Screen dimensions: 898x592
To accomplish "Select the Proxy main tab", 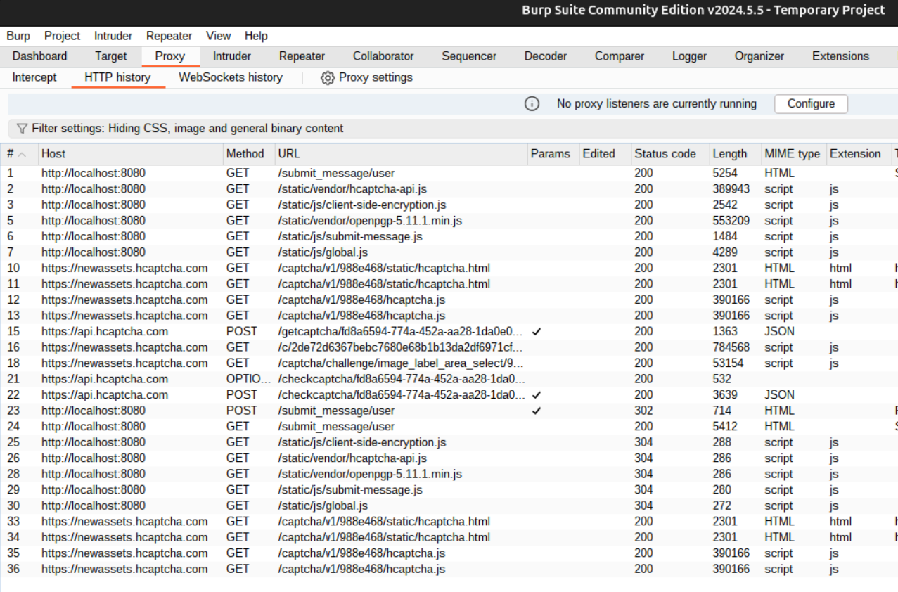I will tap(170, 56).
